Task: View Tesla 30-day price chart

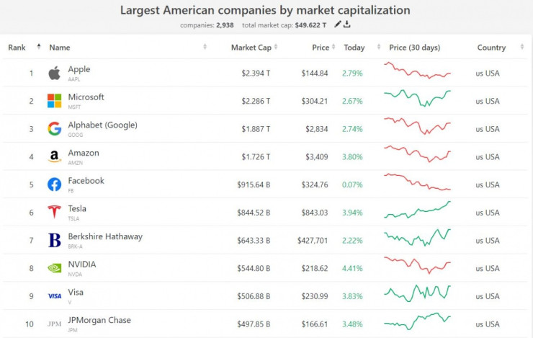Action: coord(418,210)
